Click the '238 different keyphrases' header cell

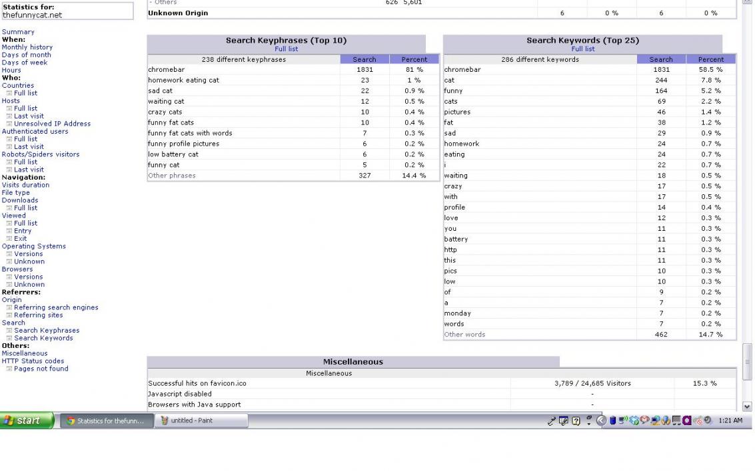pos(244,60)
